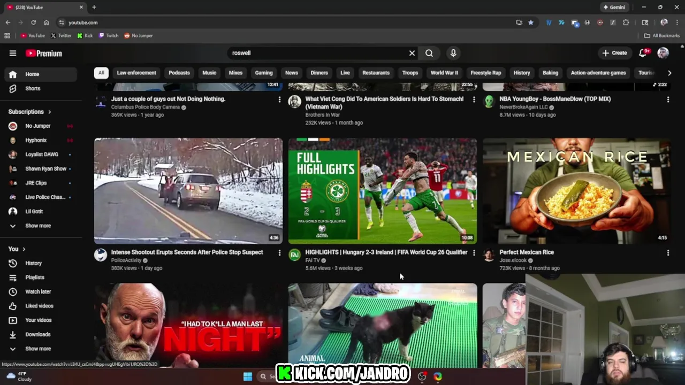Open the Mexican Rice video thumbnail
The height and width of the screenshot is (385, 685).
point(577,191)
